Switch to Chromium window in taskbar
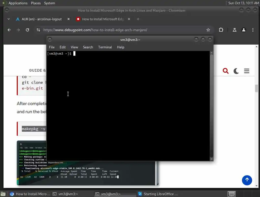The image size is (260, 197). pos(30,194)
